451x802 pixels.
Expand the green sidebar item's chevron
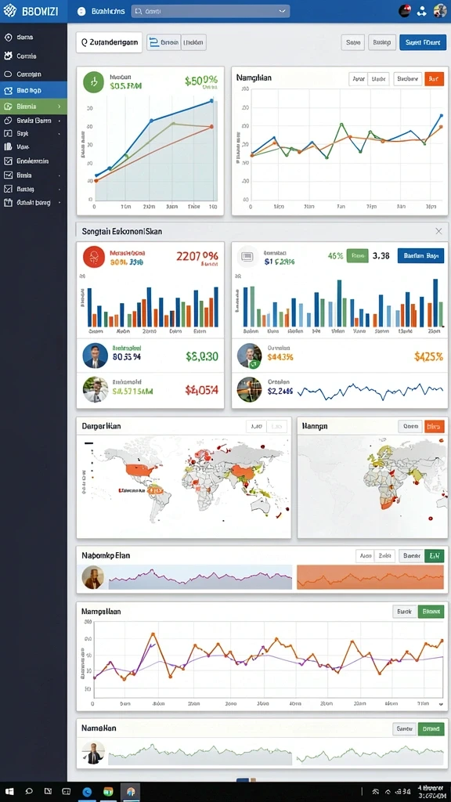point(60,107)
